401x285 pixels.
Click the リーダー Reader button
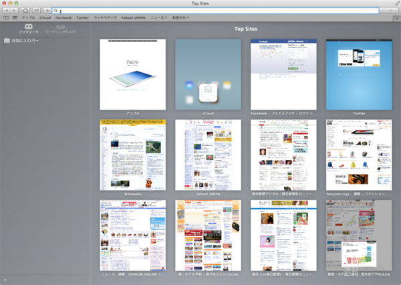pos(388,11)
